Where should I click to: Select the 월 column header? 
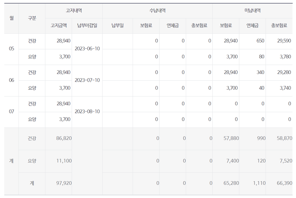pyautogui.click(x=11, y=18)
